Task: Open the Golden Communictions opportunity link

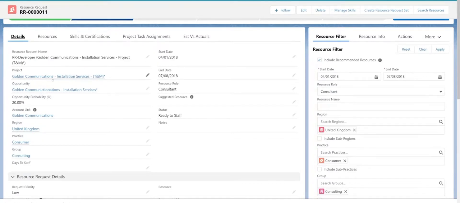Action: (x=55, y=89)
